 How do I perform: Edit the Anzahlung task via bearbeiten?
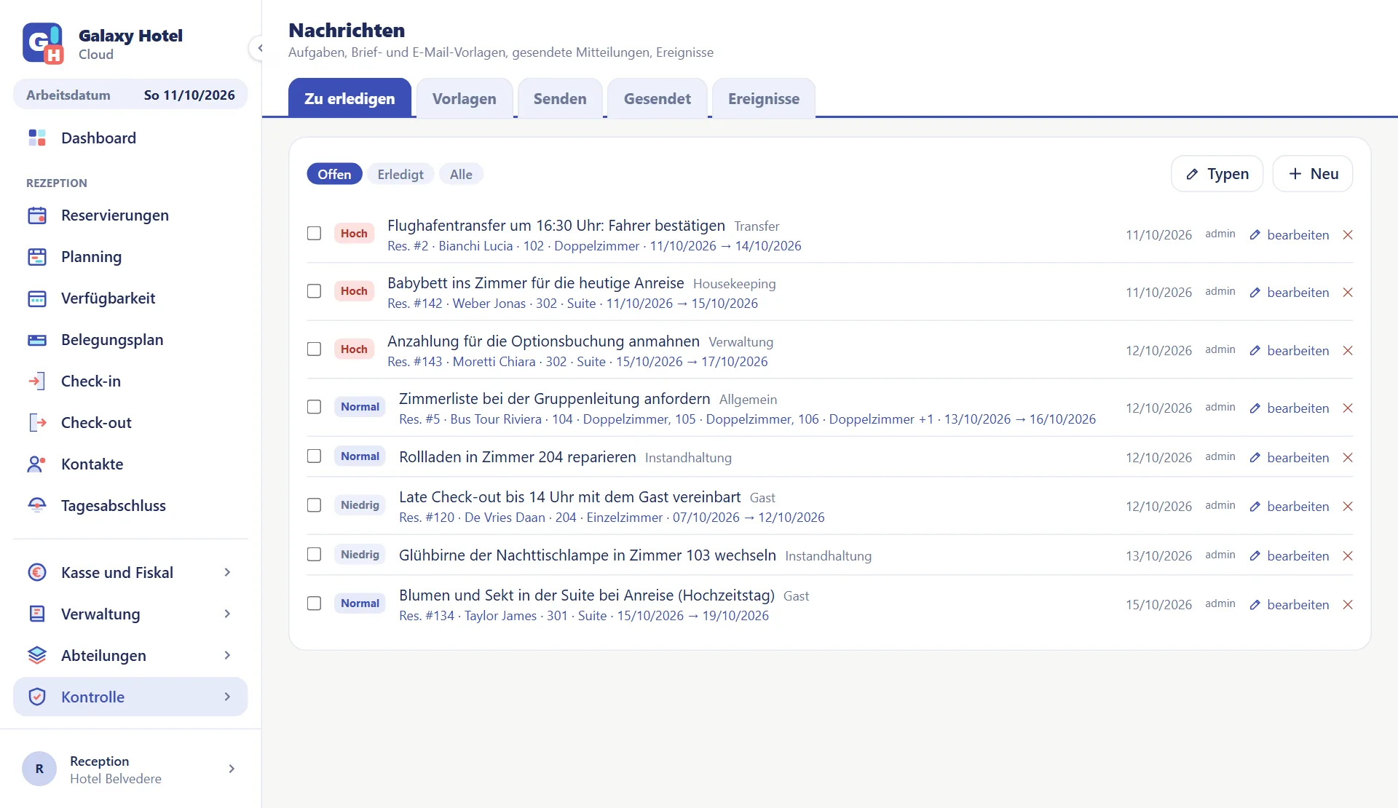tap(1290, 351)
